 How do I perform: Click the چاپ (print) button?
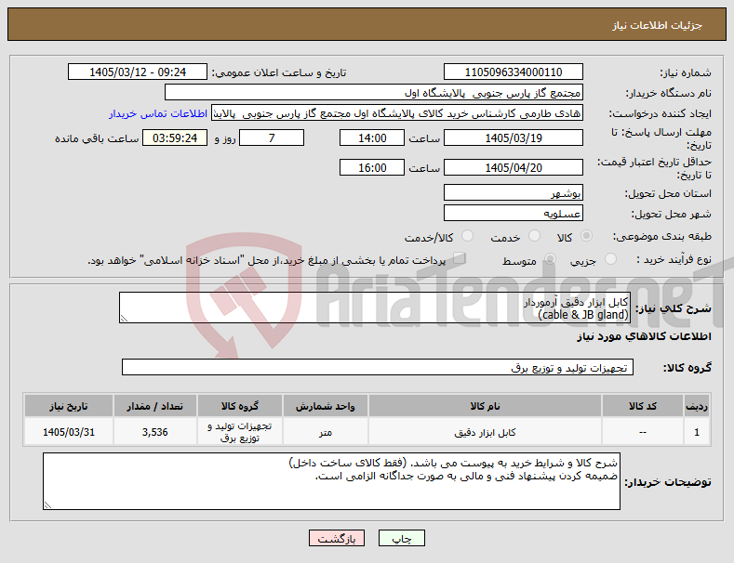pyautogui.click(x=402, y=538)
